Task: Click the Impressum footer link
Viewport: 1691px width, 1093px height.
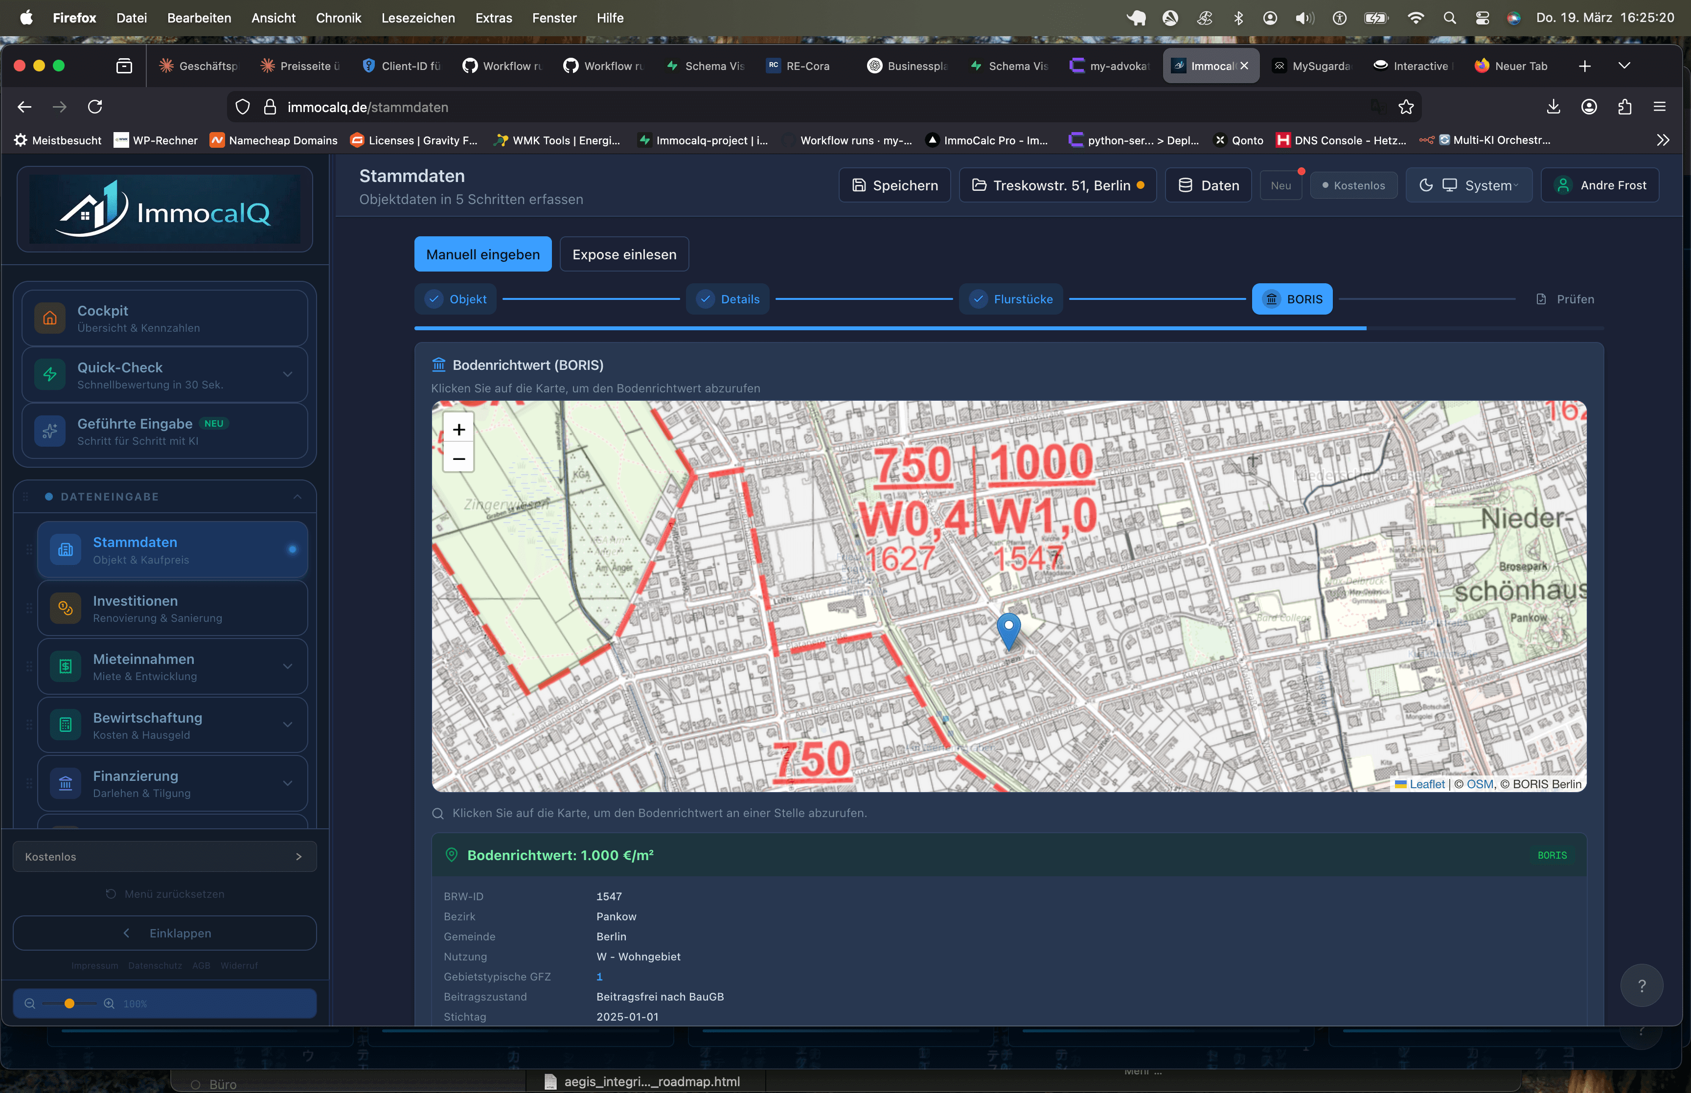Action: pyautogui.click(x=94, y=965)
